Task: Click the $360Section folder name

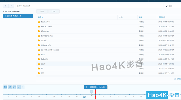Action: pyautogui.click(x=46, y=22)
